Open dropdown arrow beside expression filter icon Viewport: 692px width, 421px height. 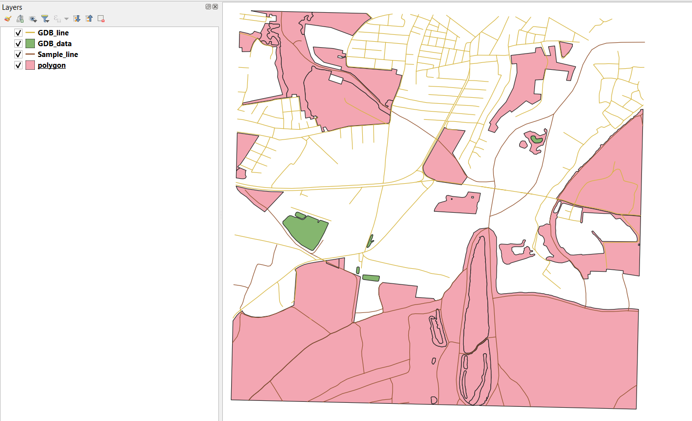[66, 19]
